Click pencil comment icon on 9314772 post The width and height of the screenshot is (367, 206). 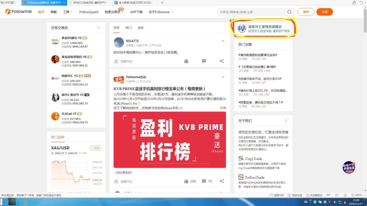click(x=116, y=61)
